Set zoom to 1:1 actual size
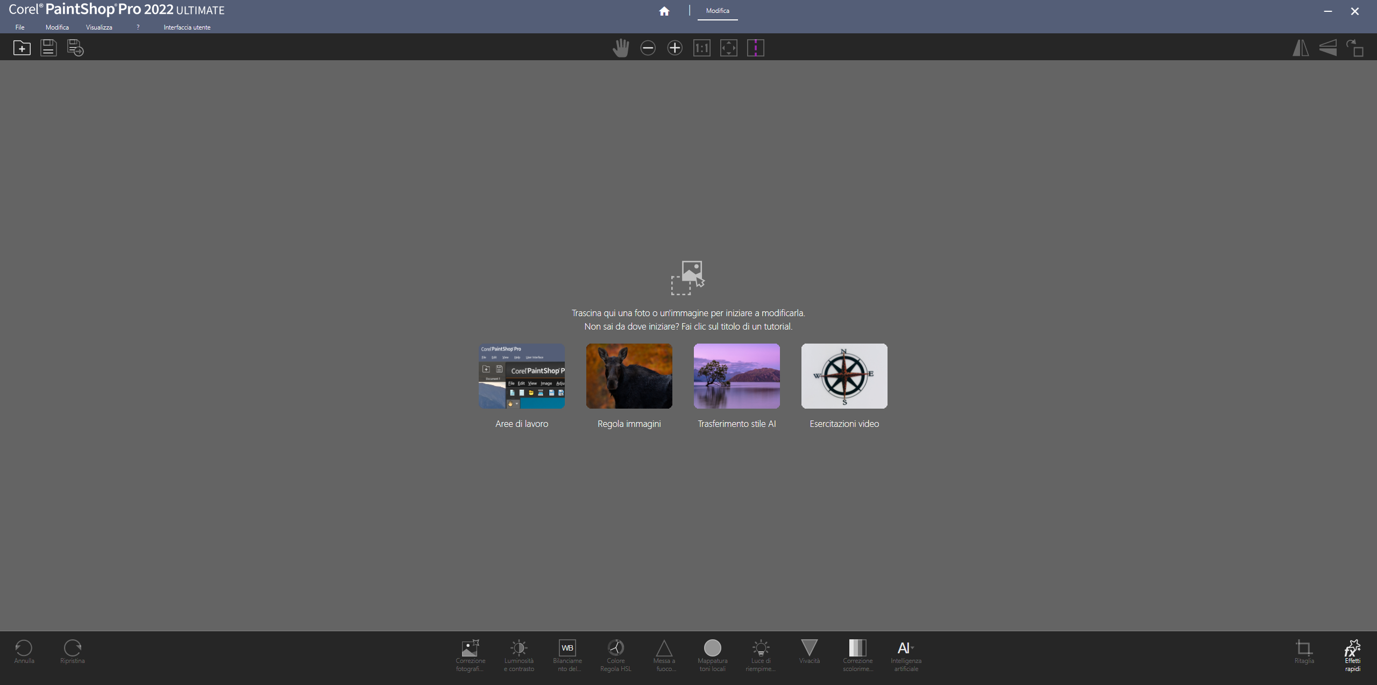1377x685 pixels. (x=701, y=48)
